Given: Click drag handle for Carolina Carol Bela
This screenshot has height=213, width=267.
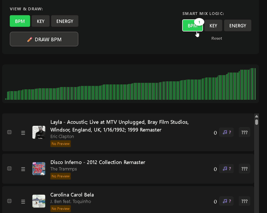Looking at the screenshot, I should (x=23, y=201).
